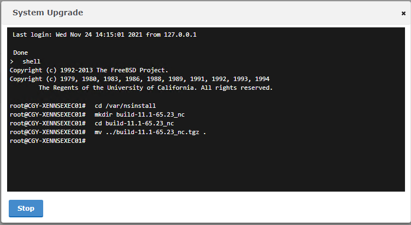
Task: Click the root@CGY-XENNSEXEC01# prompt on the mkdir line
Action: click(x=48, y=115)
